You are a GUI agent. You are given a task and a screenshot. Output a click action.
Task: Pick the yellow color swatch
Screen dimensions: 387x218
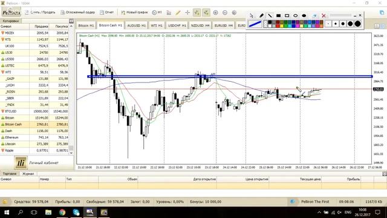[x=282, y=26]
